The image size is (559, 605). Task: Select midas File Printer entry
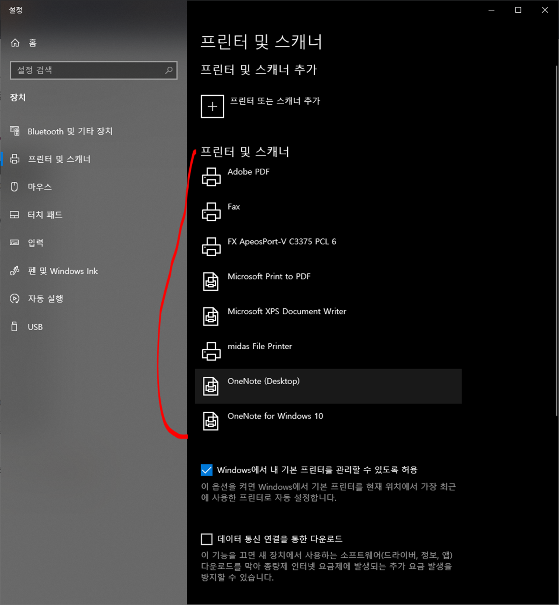tap(328, 352)
